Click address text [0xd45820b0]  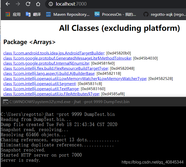coord(119,53)
